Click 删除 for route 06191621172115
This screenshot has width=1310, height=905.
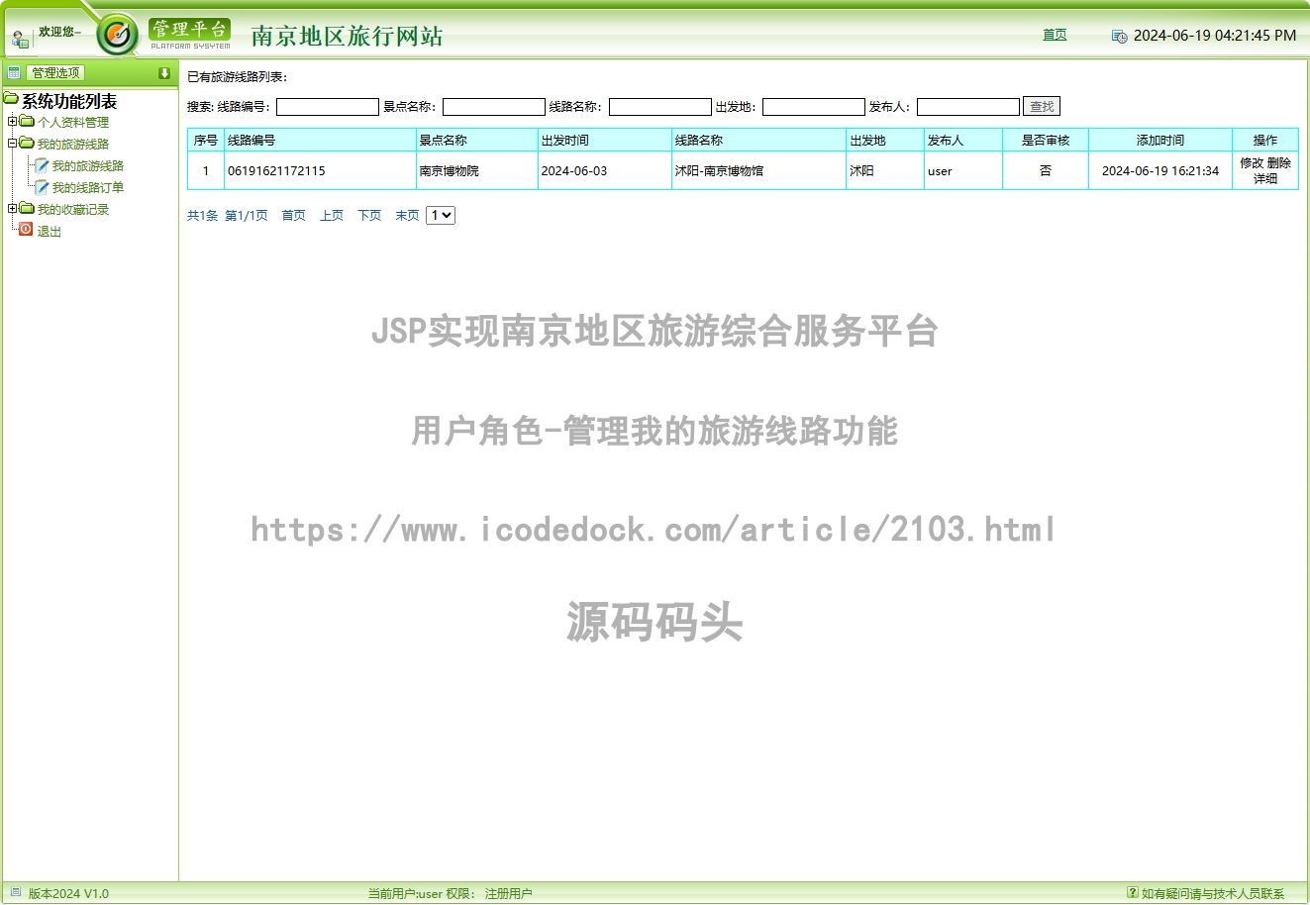pyautogui.click(x=1279, y=162)
